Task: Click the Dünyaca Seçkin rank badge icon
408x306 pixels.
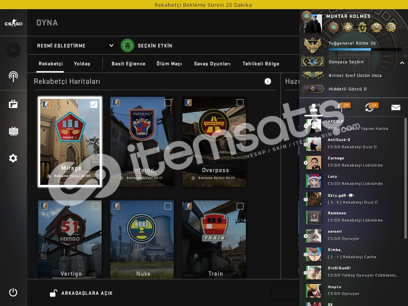Action: click(x=313, y=62)
